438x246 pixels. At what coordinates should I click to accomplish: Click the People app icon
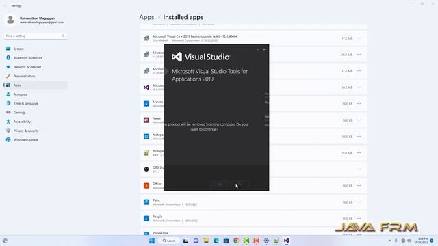point(146,219)
